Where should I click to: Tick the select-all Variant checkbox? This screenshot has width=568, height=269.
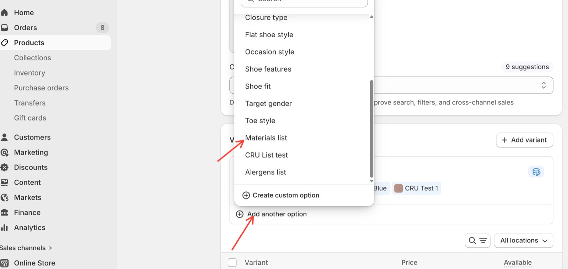click(232, 263)
